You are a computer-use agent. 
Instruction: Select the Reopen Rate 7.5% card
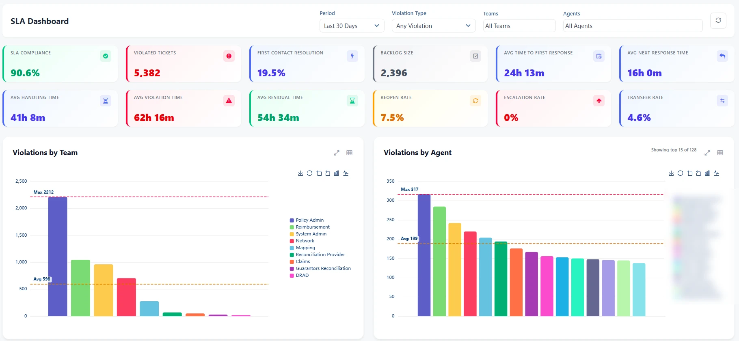click(430, 108)
